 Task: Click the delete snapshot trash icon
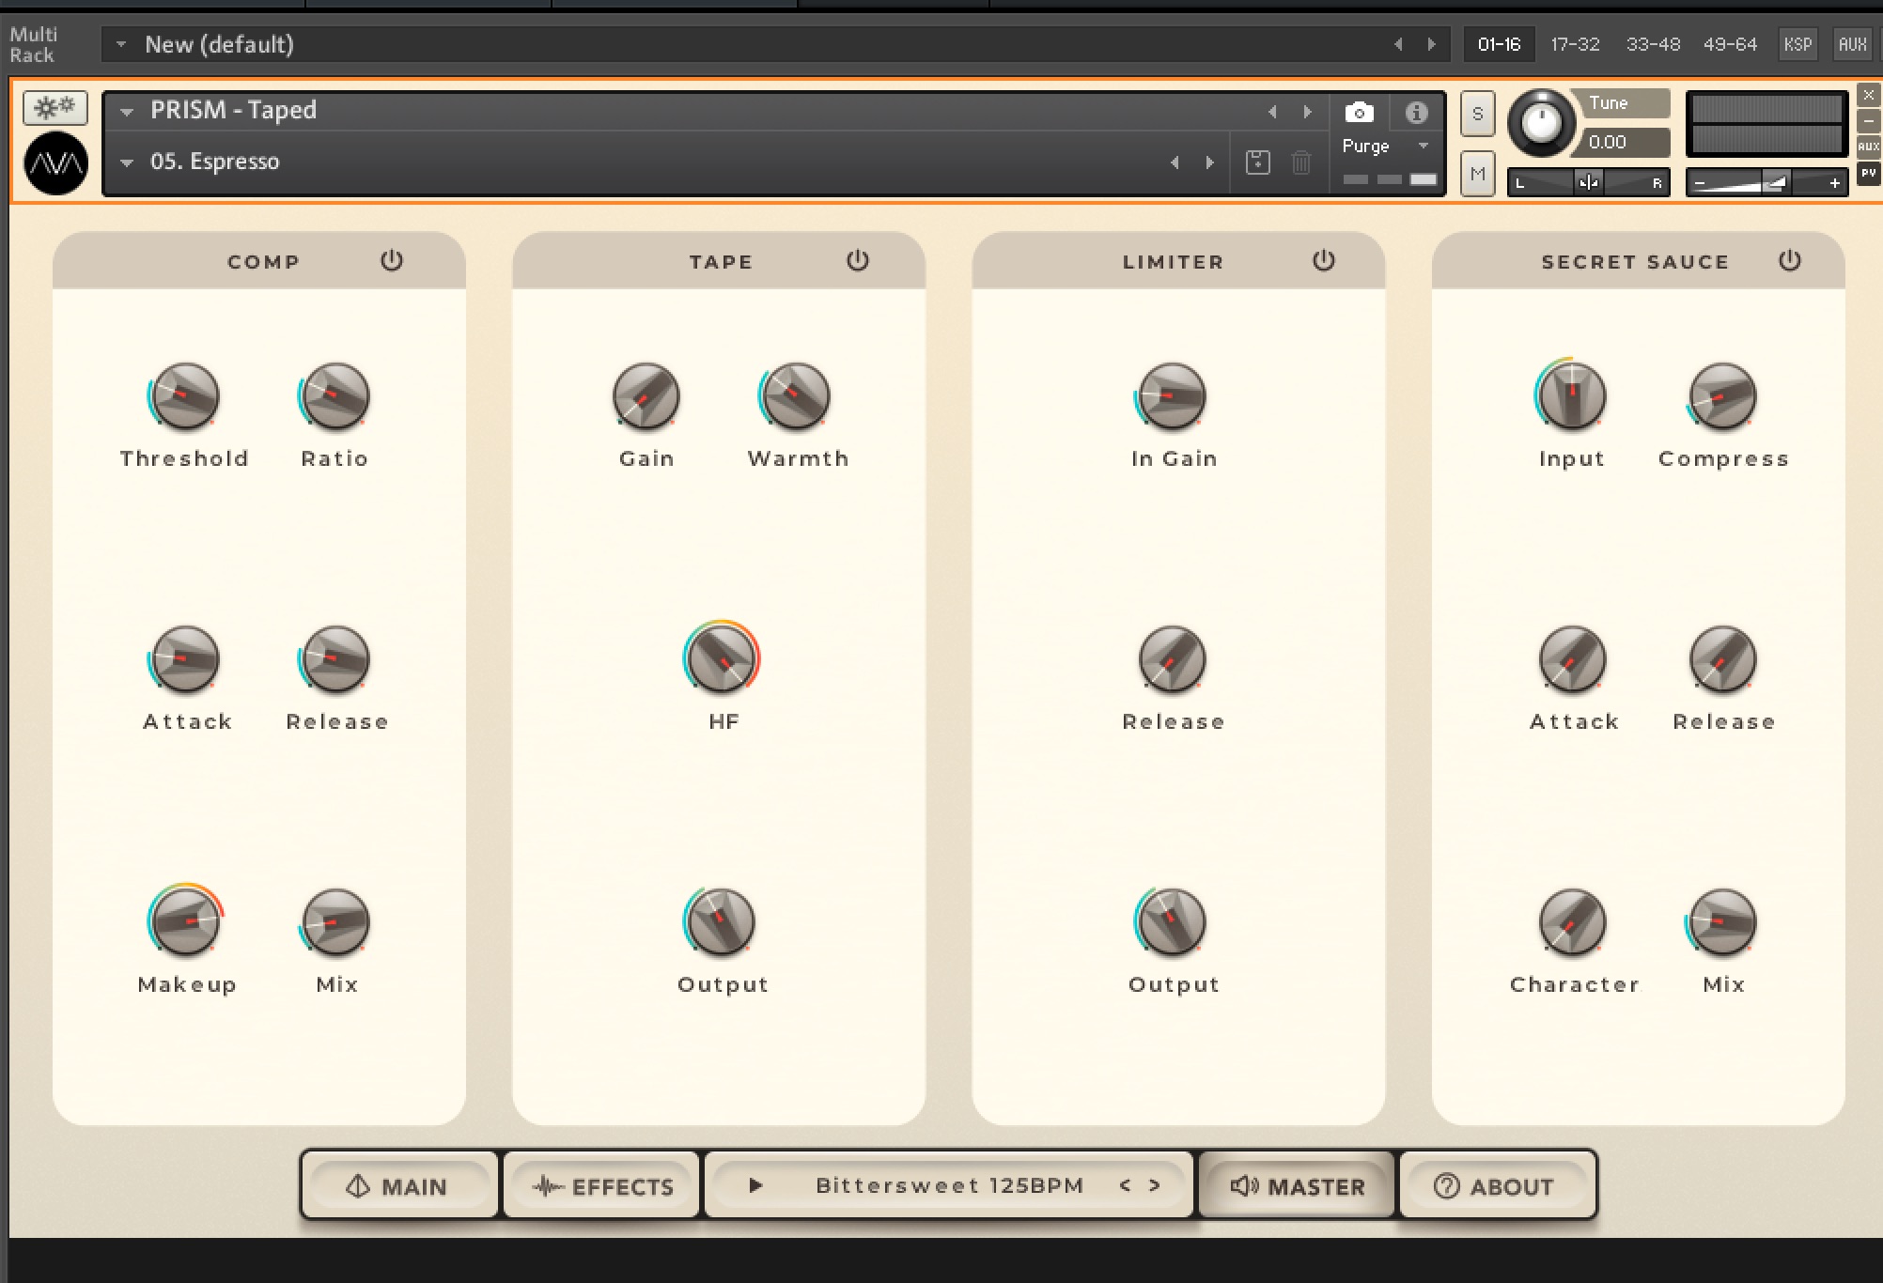1301,162
